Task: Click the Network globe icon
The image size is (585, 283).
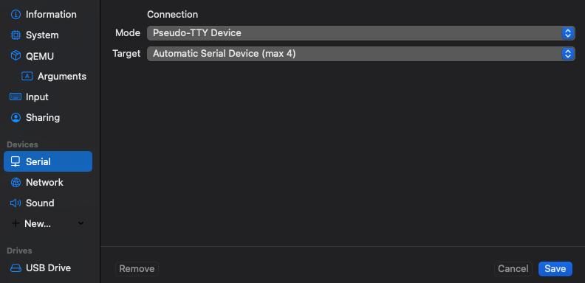Action: click(x=16, y=183)
